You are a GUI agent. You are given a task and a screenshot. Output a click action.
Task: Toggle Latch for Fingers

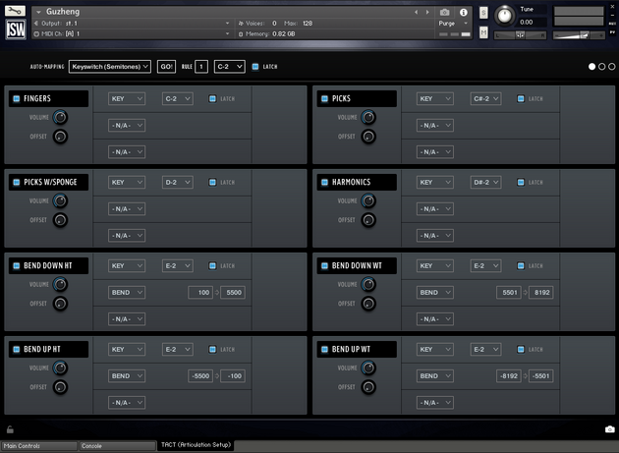coord(212,98)
